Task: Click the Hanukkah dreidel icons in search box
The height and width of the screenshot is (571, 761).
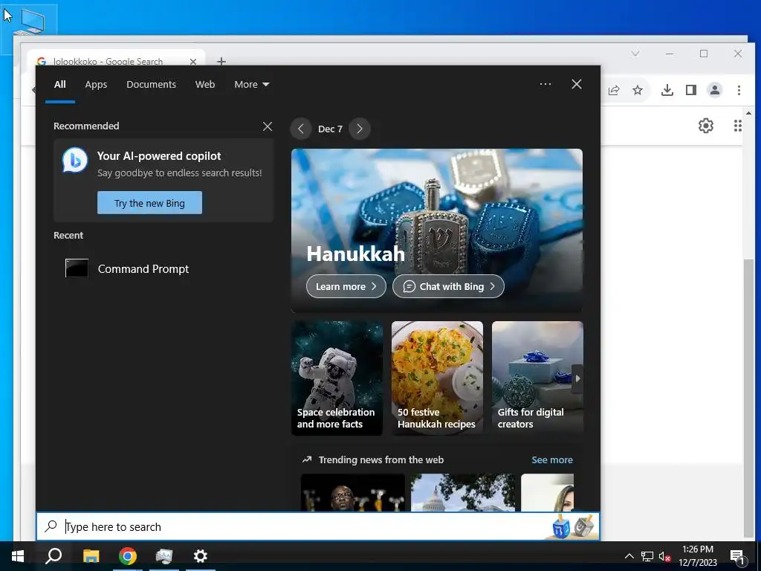Action: pos(573,526)
